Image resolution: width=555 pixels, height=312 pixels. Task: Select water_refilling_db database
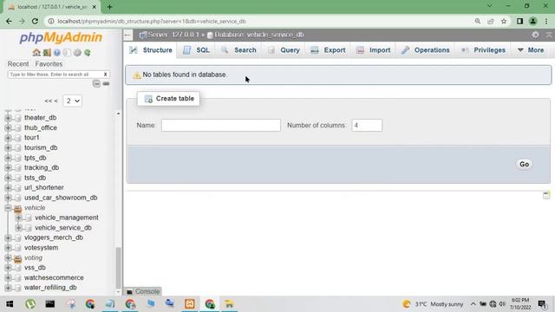click(x=50, y=288)
